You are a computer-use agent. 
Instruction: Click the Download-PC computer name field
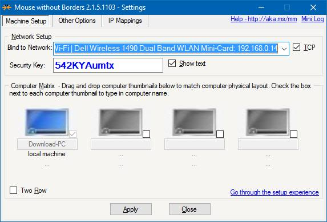point(47,144)
